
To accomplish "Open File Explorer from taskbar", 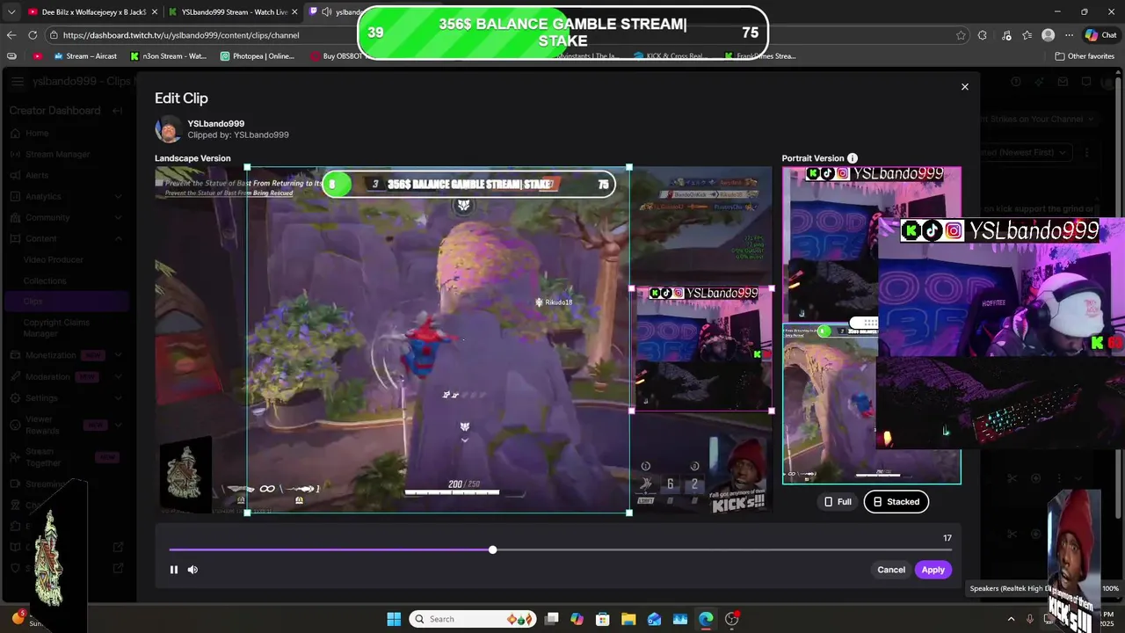I will 628,619.
